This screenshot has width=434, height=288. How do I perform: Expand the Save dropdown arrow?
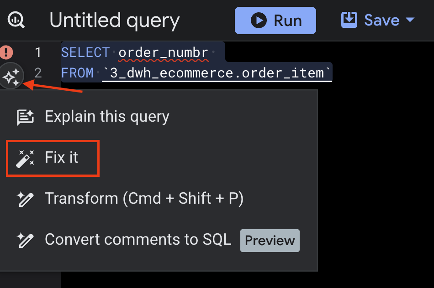[x=410, y=20]
